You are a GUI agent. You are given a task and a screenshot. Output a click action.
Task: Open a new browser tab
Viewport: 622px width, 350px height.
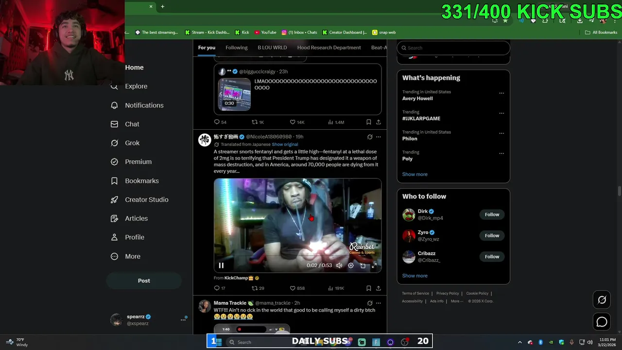tap(162, 6)
